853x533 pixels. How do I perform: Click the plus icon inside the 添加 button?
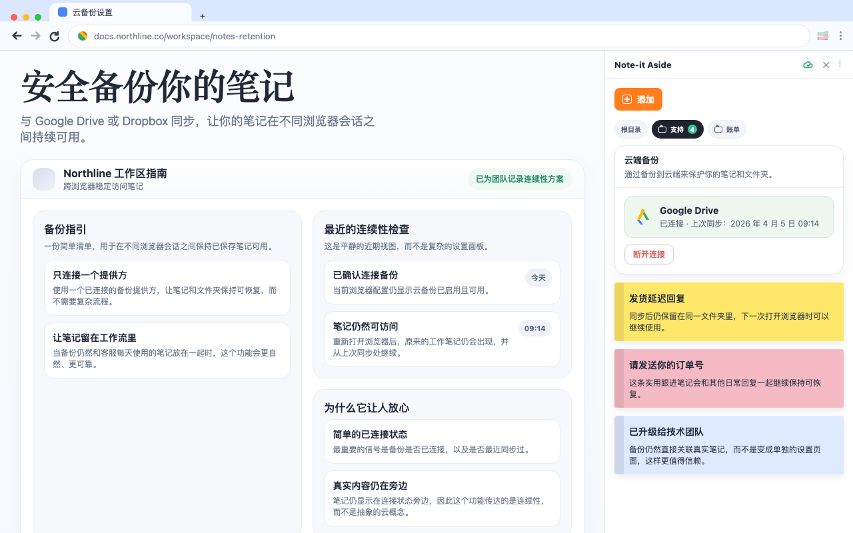(x=626, y=99)
